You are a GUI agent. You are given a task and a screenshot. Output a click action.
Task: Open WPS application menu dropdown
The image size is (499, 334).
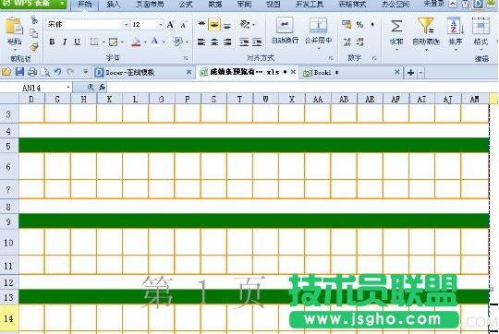[63, 4]
